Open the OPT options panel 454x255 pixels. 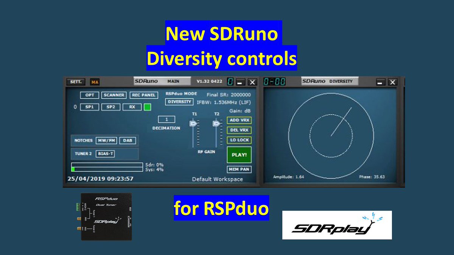(90, 95)
